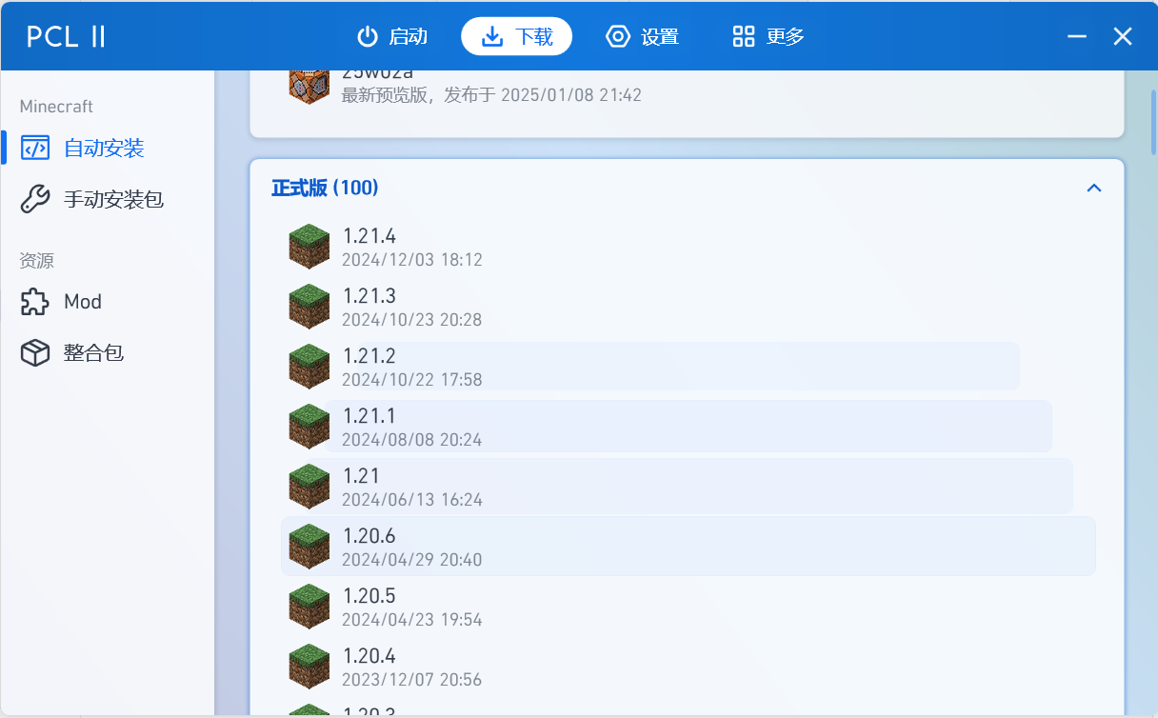This screenshot has width=1158, height=718.
Task: Switch to the 设置 page
Action: (644, 36)
